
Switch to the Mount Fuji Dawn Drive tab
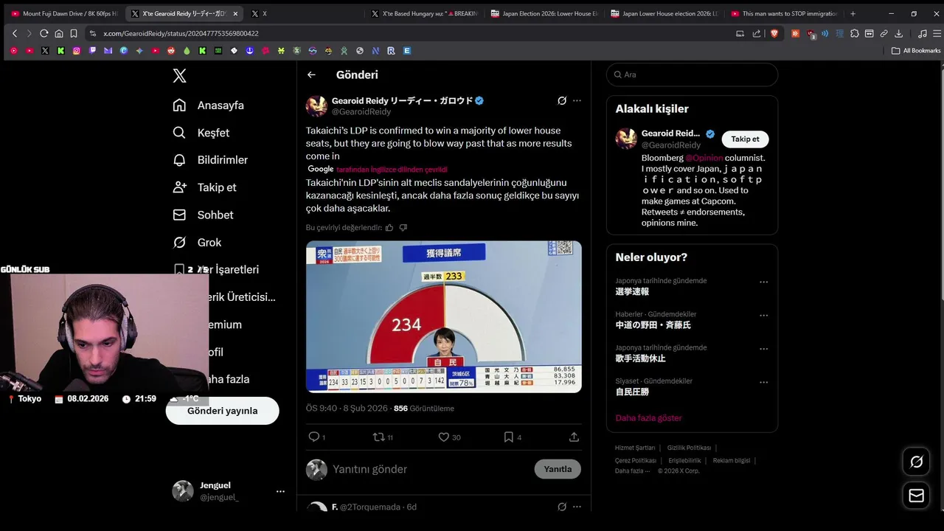pyautogui.click(x=66, y=13)
